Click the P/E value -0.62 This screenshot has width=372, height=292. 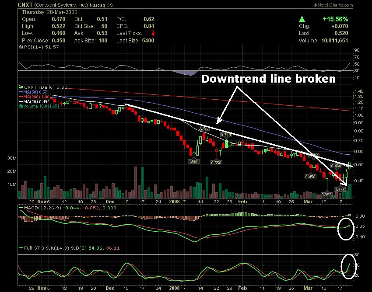pyautogui.click(x=148, y=19)
